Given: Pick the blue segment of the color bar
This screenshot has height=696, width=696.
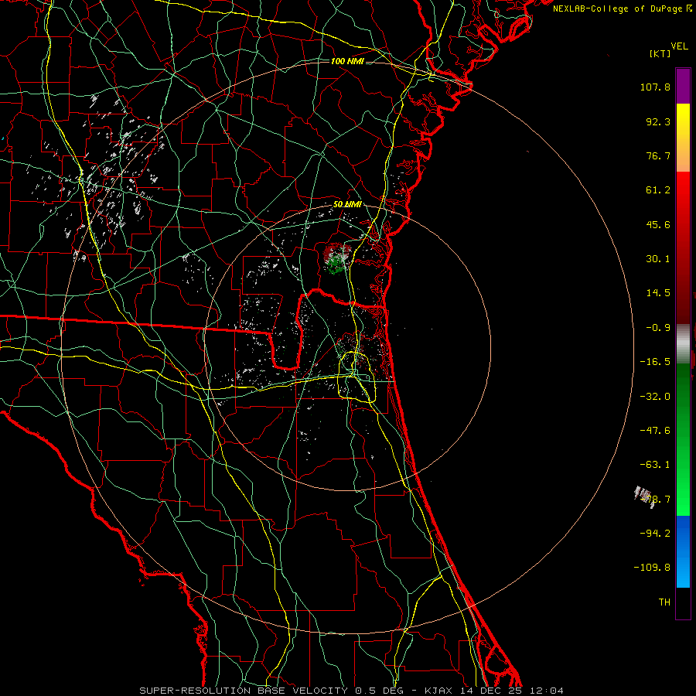Looking at the screenshot, I should click(x=683, y=551).
